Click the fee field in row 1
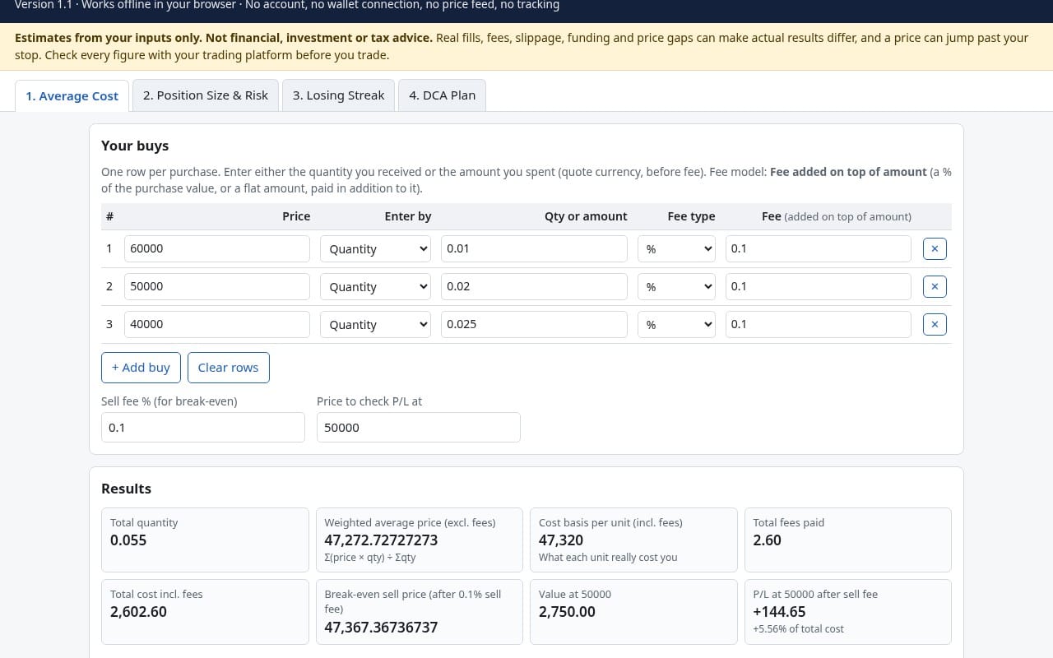Screen dimensions: 1053x658 pos(819,248)
